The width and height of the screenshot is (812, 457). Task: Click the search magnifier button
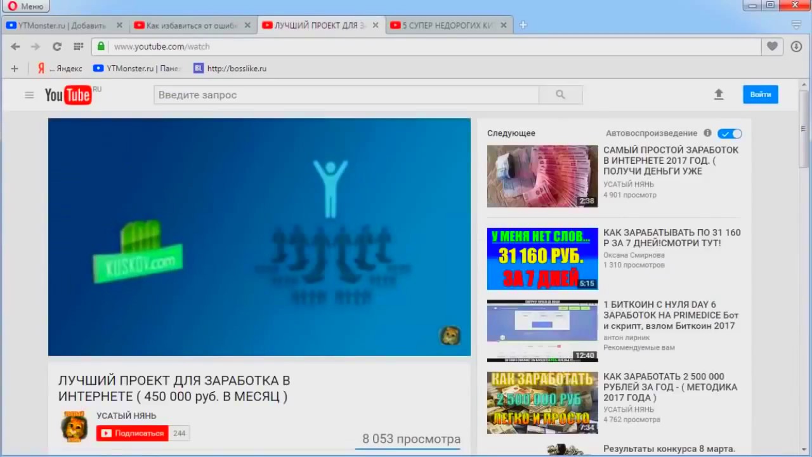click(x=561, y=95)
